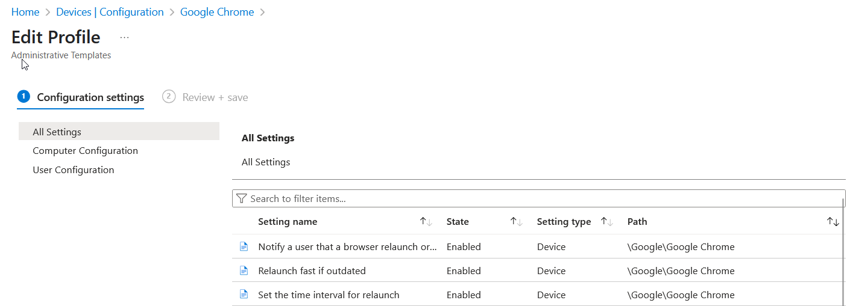847x306 pixels.
Task: Click the document icon beside Relaunch fast if outdated
Action: (x=244, y=271)
